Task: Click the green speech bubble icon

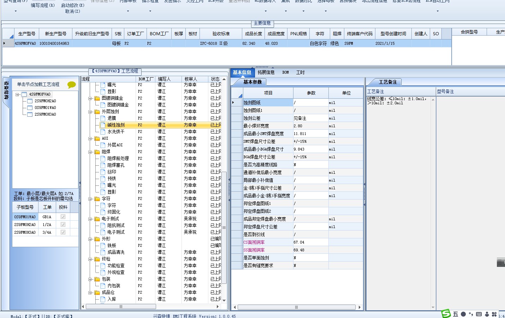Action: click(x=72, y=85)
